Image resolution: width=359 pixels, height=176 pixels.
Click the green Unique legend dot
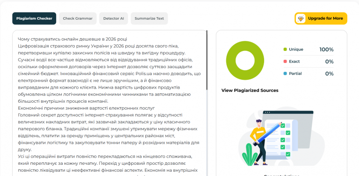point(285,49)
